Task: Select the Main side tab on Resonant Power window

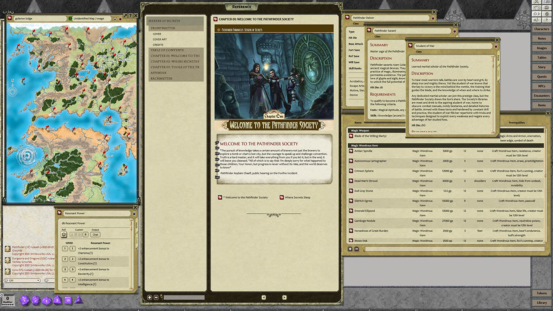Action: 137,224
